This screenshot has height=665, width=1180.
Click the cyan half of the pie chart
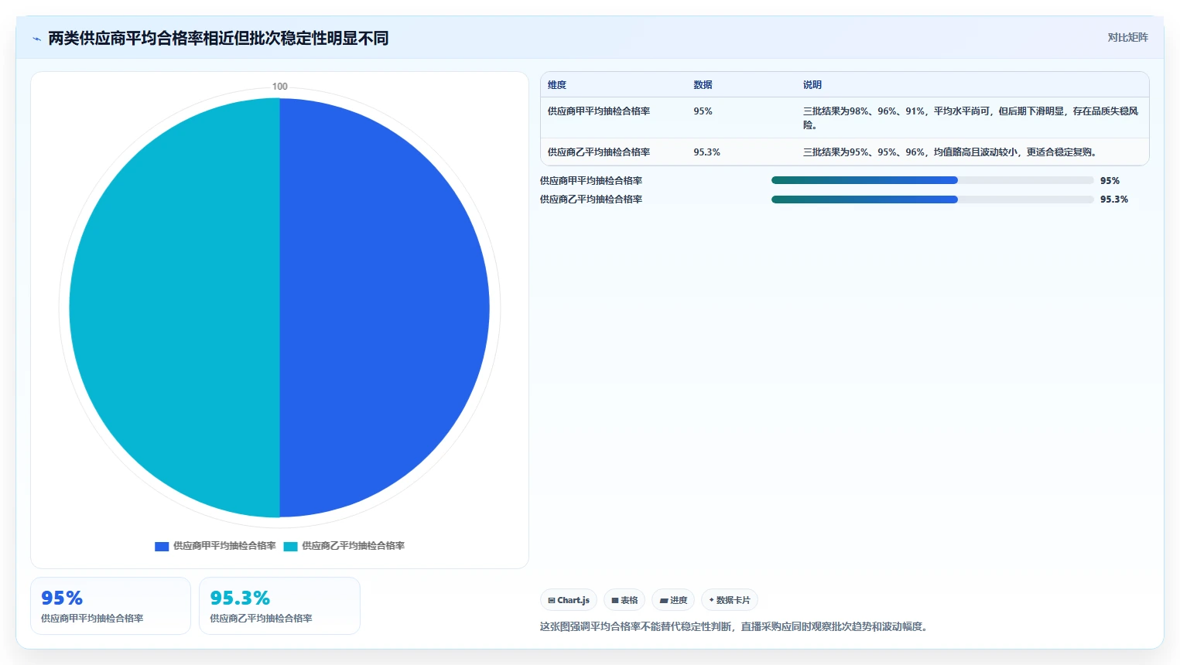pos(174,308)
